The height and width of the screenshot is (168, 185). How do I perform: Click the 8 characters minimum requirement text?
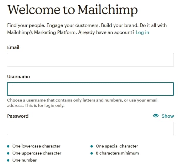coord(117,153)
